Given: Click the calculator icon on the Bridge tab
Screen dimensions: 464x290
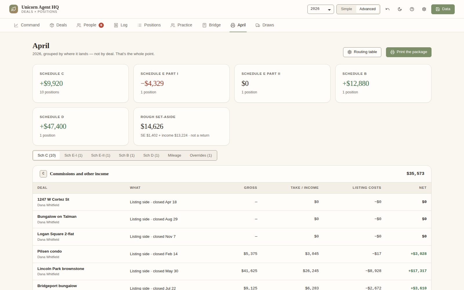Looking at the screenshot, I should coord(204,25).
